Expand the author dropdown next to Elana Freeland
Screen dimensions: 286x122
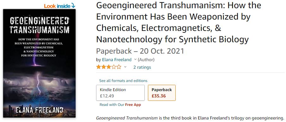click(x=135, y=60)
